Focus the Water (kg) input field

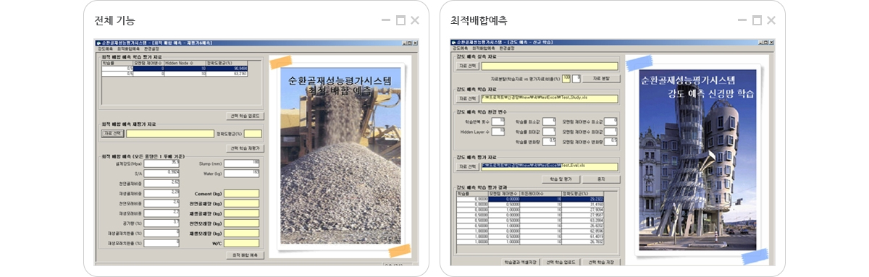(242, 173)
